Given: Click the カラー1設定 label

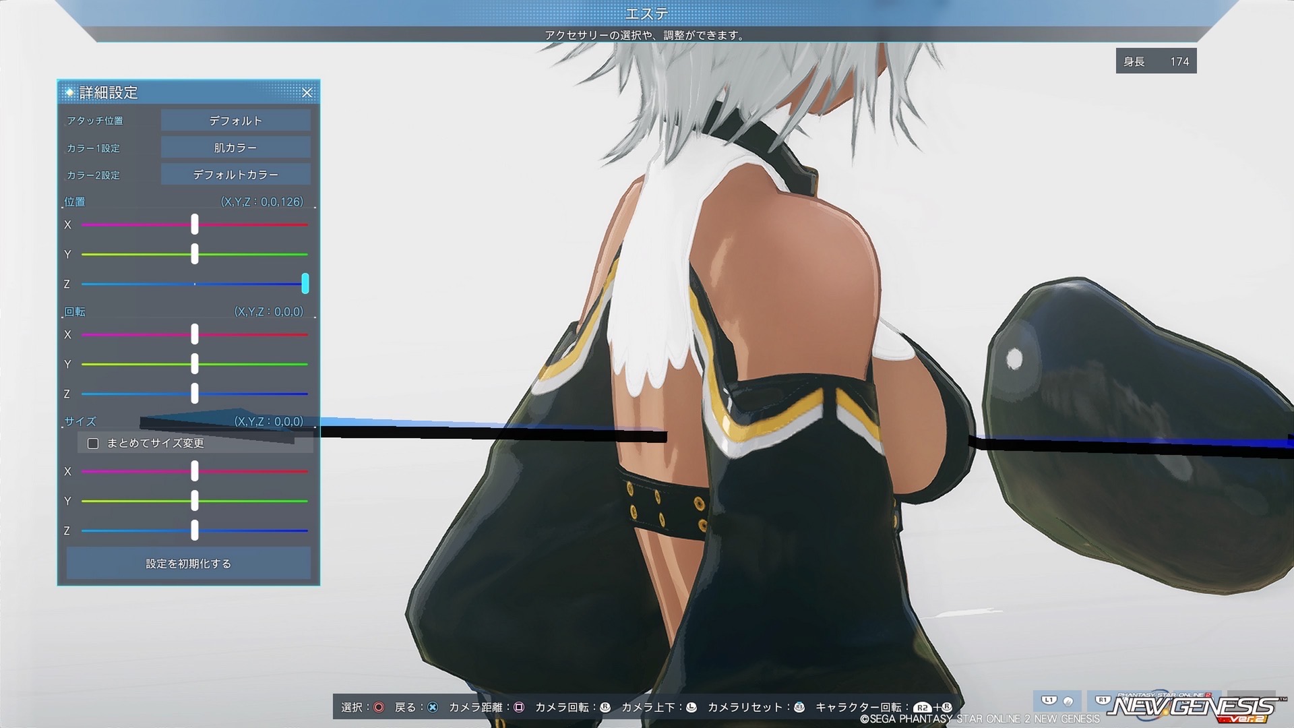Looking at the screenshot, I should click(x=94, y=148).
